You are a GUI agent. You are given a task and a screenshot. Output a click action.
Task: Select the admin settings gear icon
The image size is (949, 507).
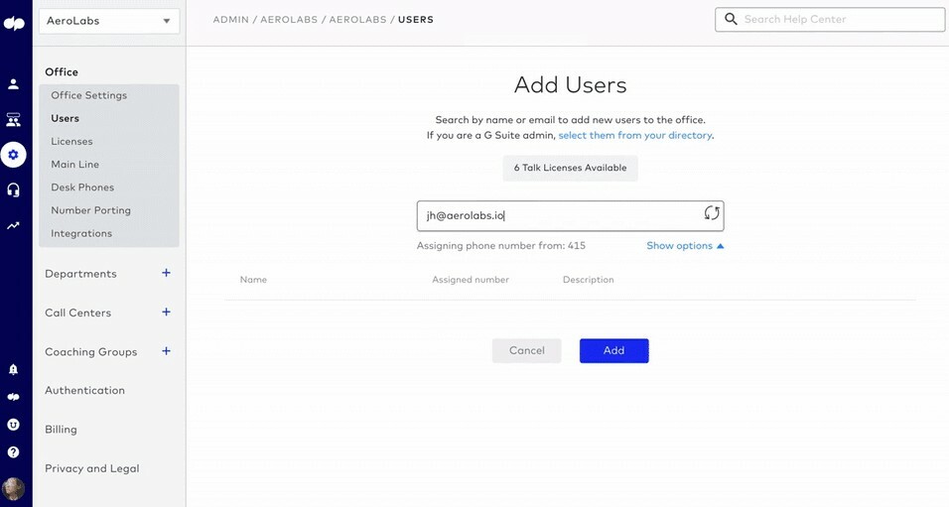(13, 155)
